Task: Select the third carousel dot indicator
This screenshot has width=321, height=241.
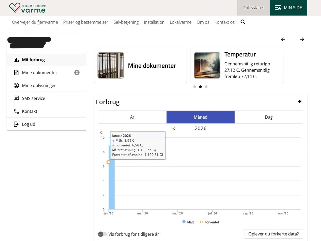Action: click(x=206, y=87)
